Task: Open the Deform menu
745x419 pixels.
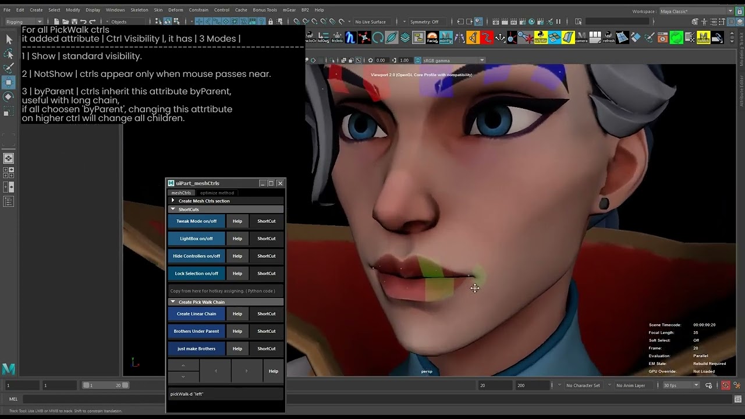Action: (176, 10)
